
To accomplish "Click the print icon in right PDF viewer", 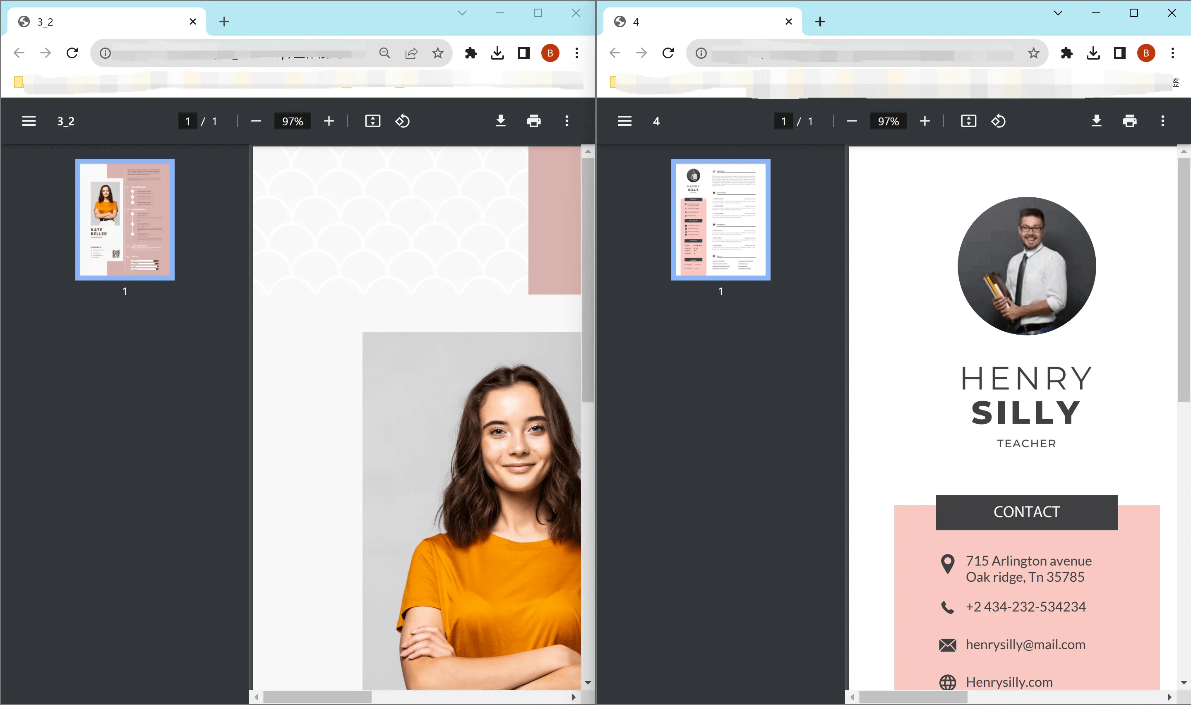I will 1130,121.
